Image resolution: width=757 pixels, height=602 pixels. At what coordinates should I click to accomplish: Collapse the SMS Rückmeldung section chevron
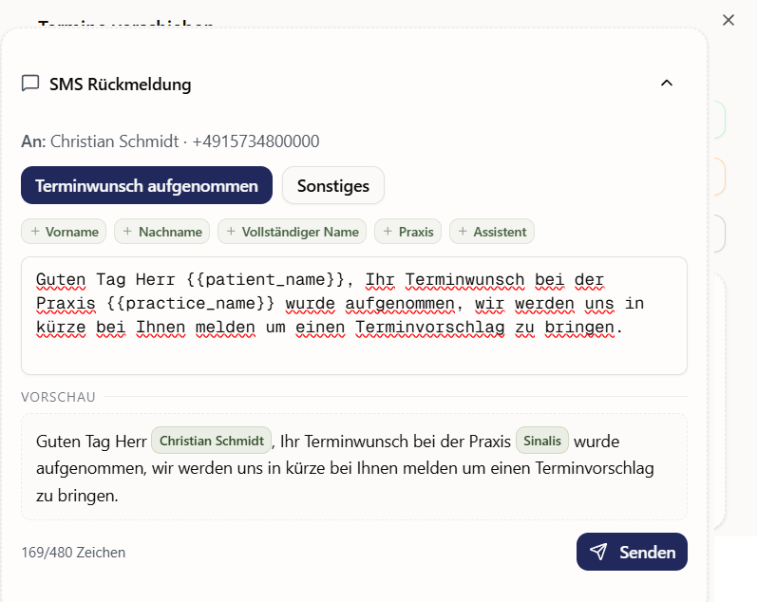click(666, 83)
